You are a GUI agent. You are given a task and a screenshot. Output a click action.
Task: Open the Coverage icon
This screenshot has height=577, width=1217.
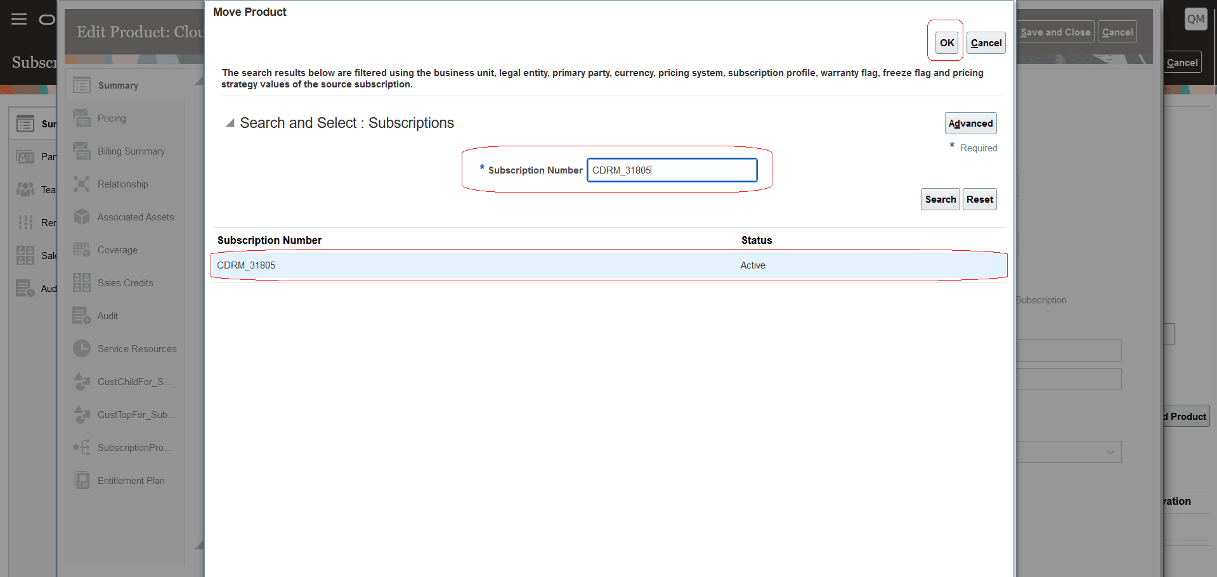point(82,250)
